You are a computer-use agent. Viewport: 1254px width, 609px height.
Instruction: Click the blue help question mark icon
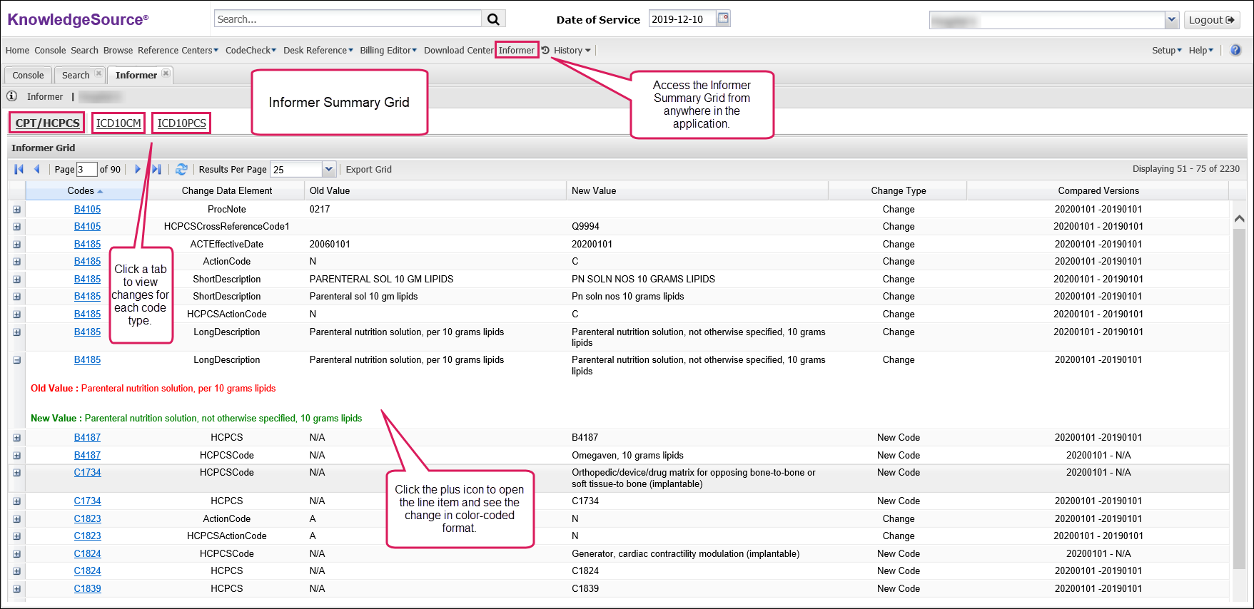(x=1235, y=50)
